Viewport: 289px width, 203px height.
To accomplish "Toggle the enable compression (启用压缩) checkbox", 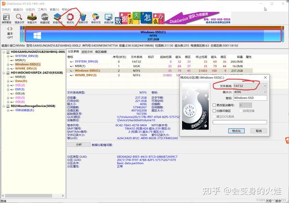I will [x=240, y=111].
